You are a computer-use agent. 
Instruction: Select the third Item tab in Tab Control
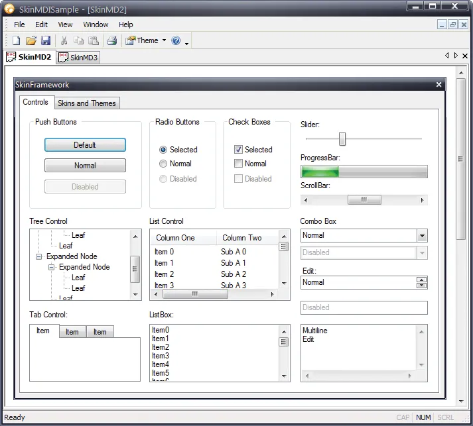(x=100, y=332)
